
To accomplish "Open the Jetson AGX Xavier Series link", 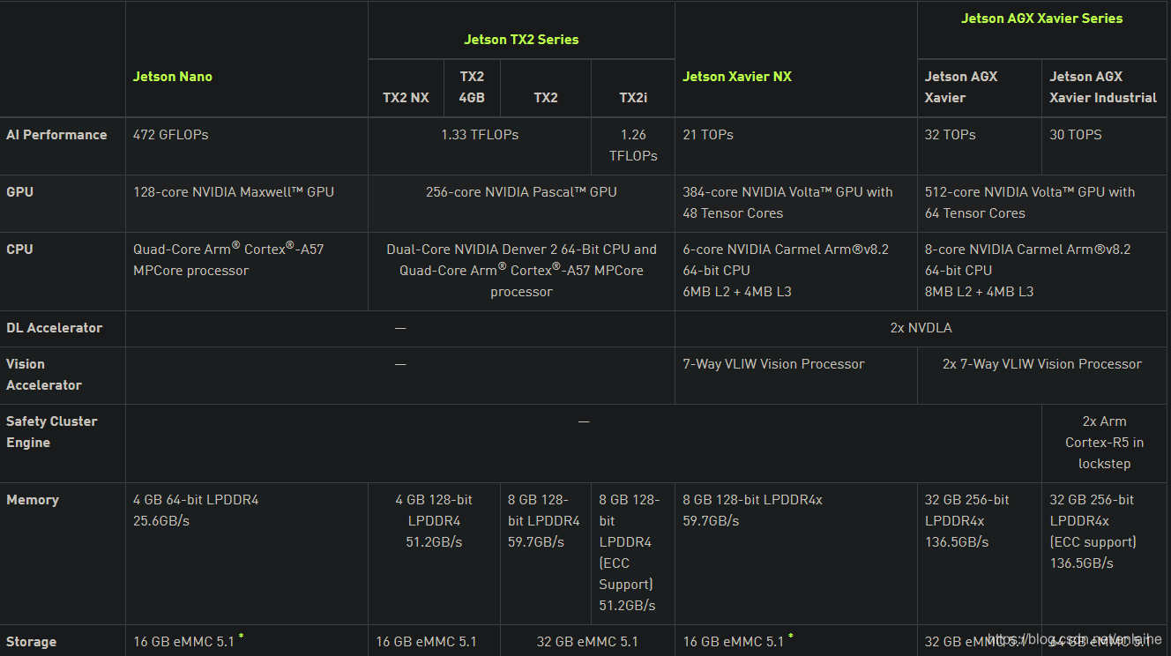I will pyautogui.click(x=1041, y=19).
